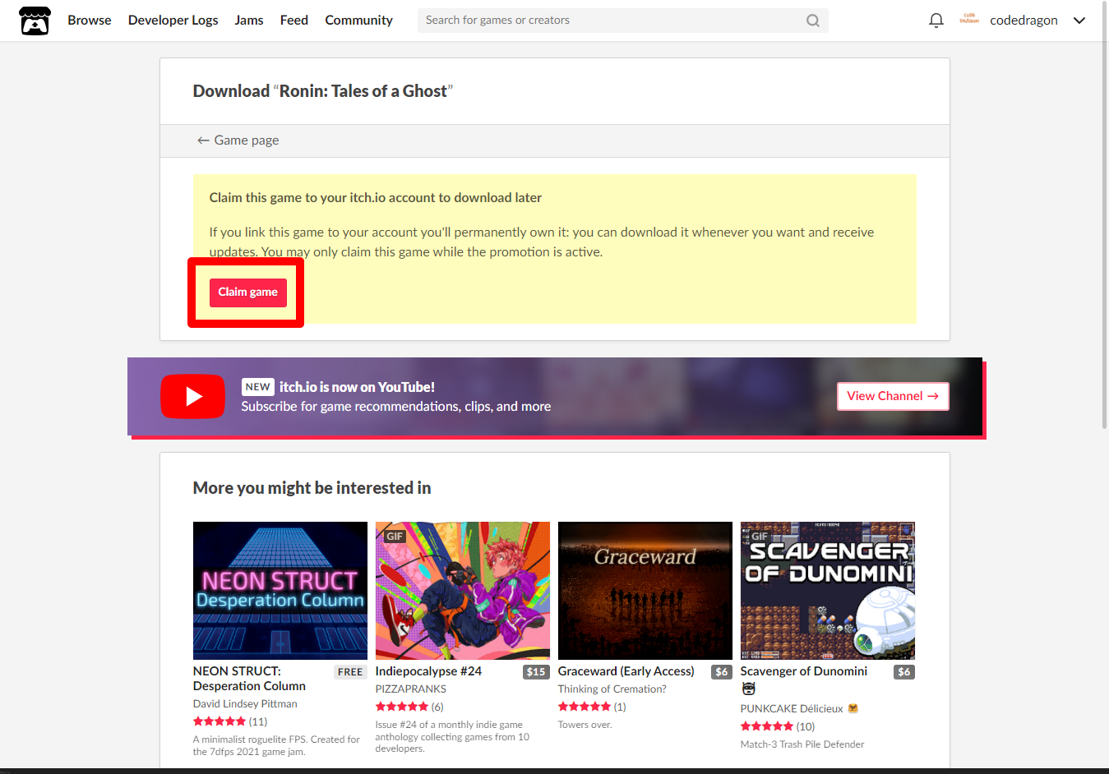The height and width of the screenshot is (774, 1109).
Task: Visit David Lindsey Pittman's profile
Action: click(x=245, y=704)
